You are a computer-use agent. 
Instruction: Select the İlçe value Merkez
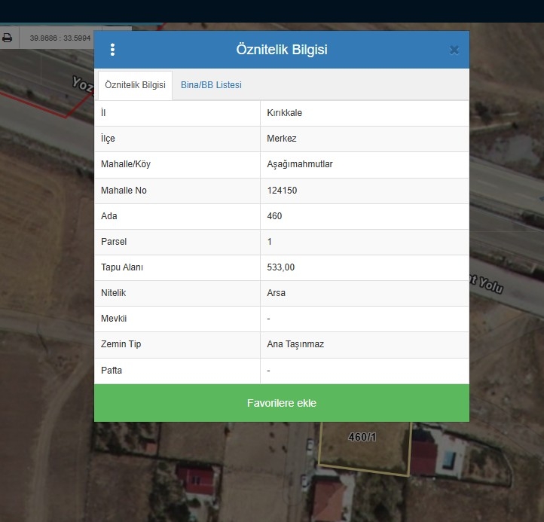point(282,139)
